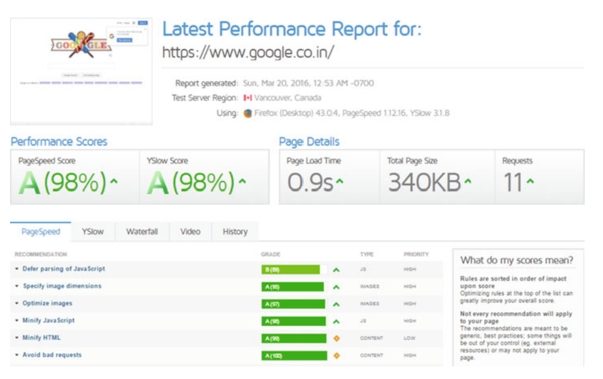Click the Page Load Time up arrow
This screenshot has width=603, height=379.
339,181
